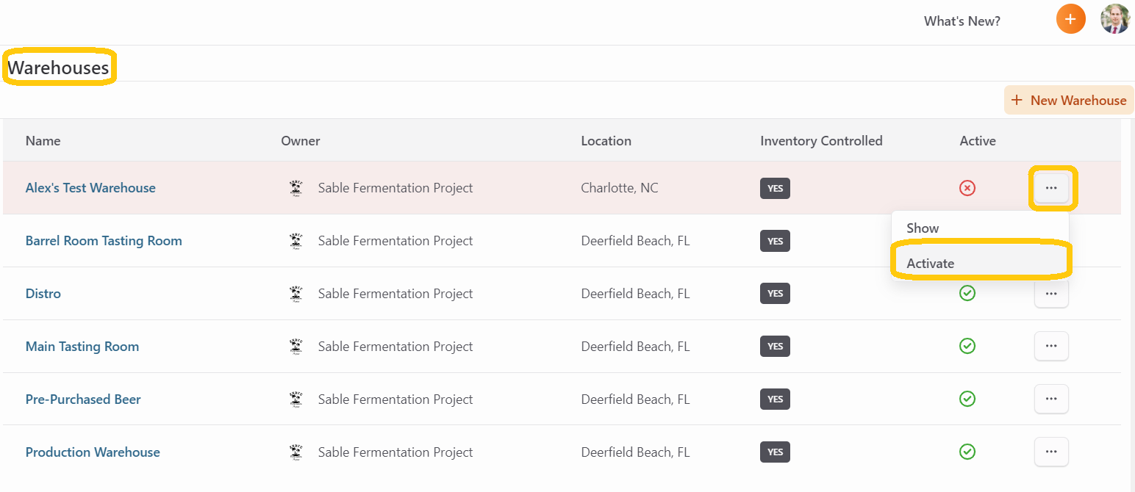The image size is (1135, 492).
Task: Open What's New link
Action: pos(962,21)
